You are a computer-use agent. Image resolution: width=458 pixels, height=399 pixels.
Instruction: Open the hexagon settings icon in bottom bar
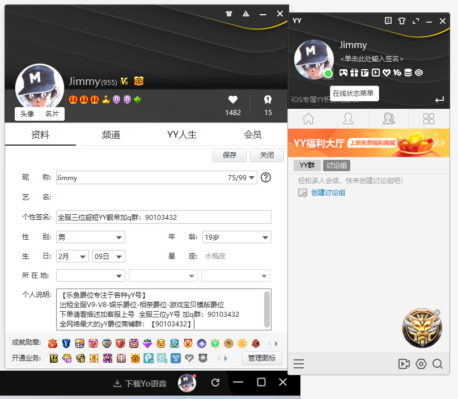[421, 364]
